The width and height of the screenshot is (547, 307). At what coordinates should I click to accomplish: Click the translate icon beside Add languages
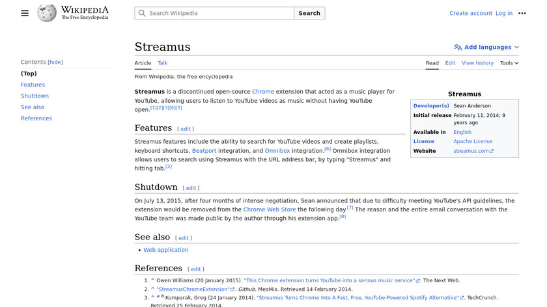pos(458,47)
